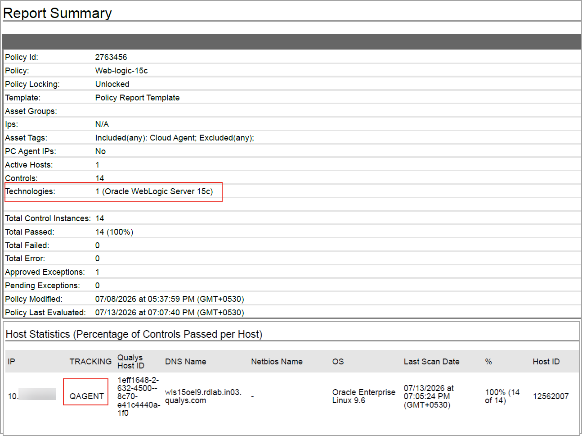This screenshot has width=582, height=436.
Task: Click the Total Error label
Action: click(x=25, y=259)
